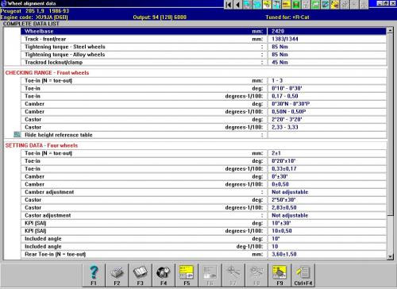Click the greyed F6 table icon
Viewport: 397px width, 289px height.
pyautogui.click(x=210, y=275)
